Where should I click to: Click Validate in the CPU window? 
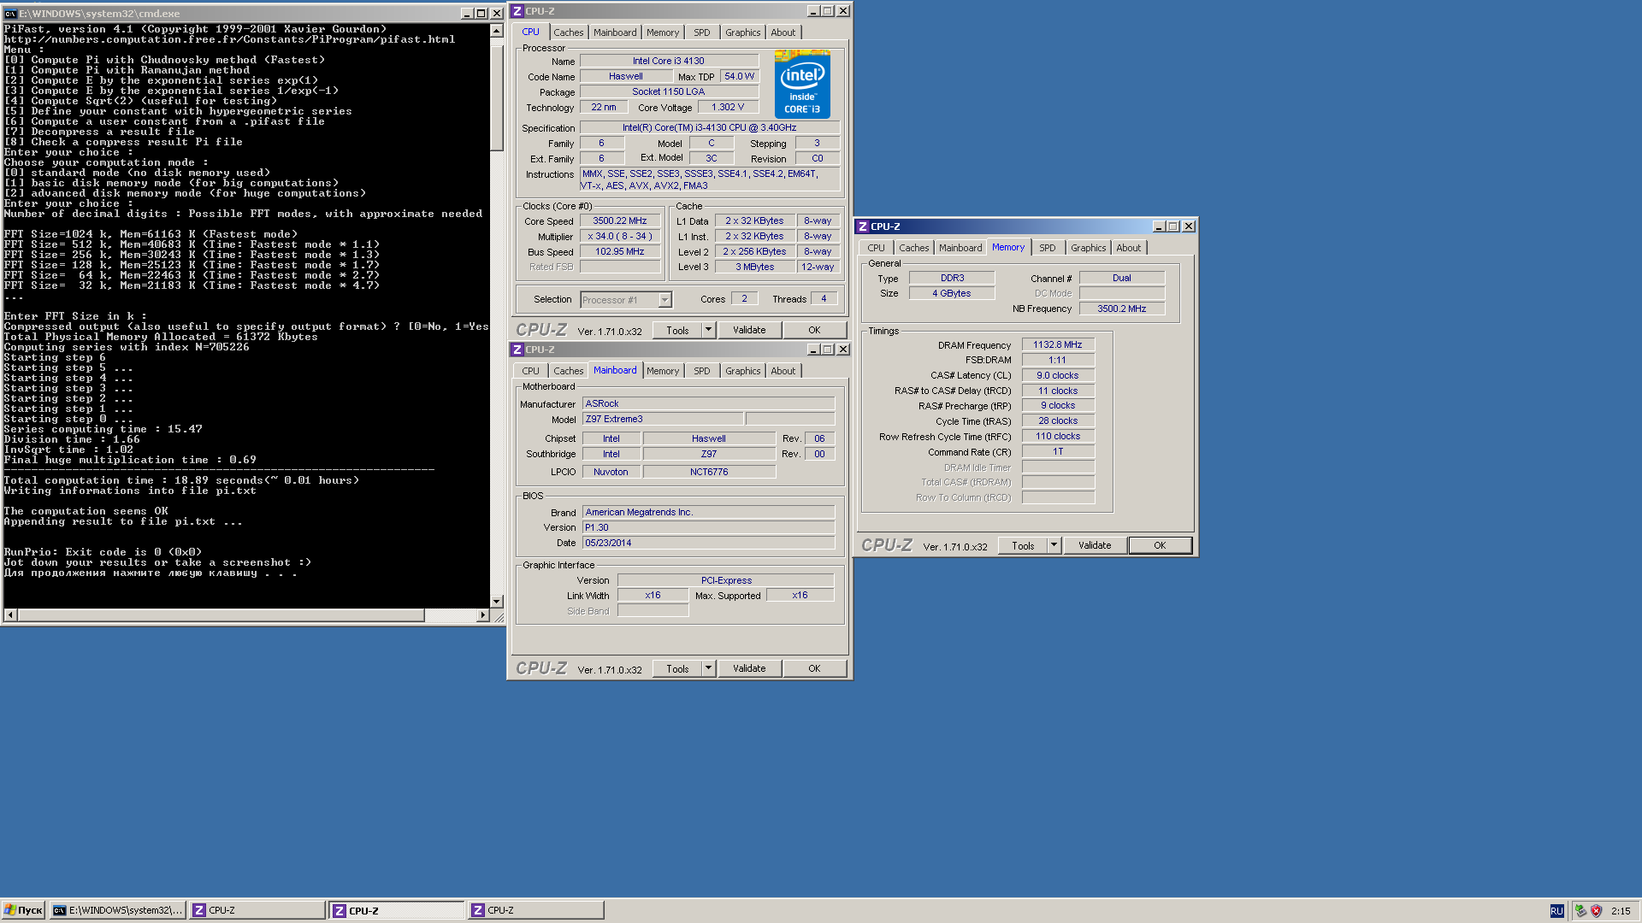coord(749,330)
